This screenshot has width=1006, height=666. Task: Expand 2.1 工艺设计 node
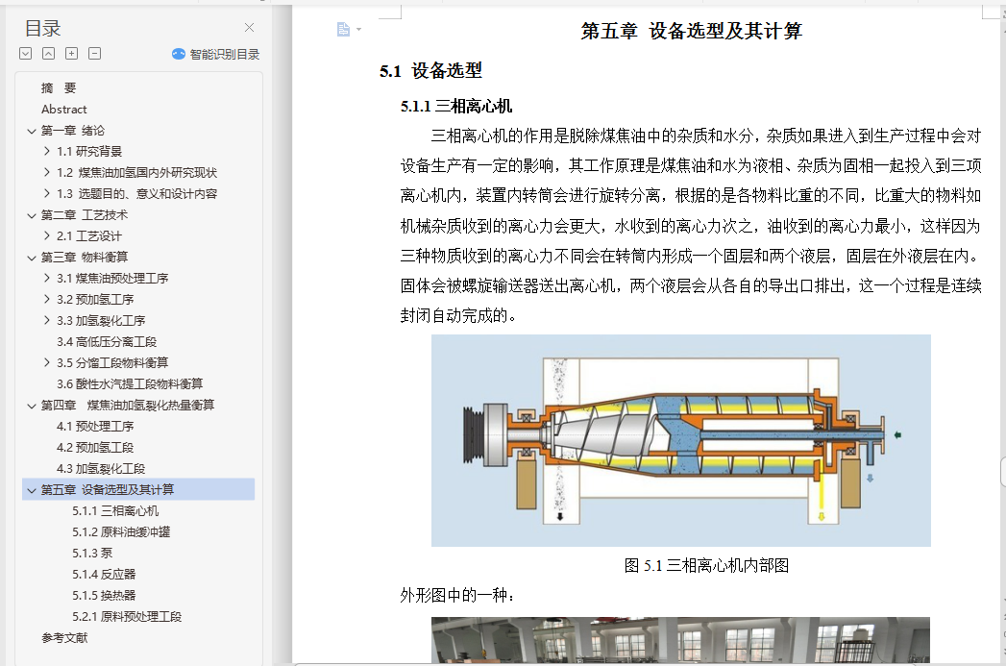click(47, 236)
